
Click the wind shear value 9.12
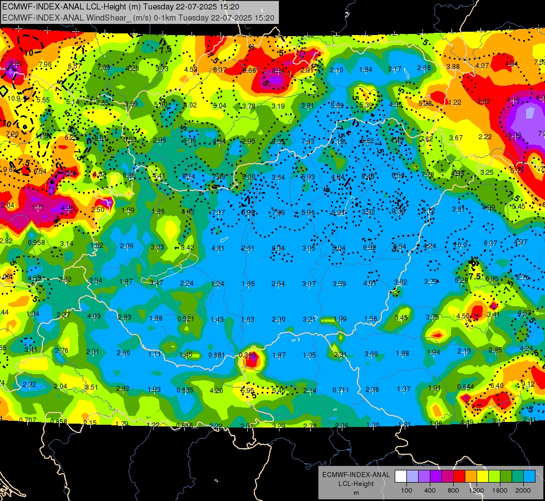(528, 384)
